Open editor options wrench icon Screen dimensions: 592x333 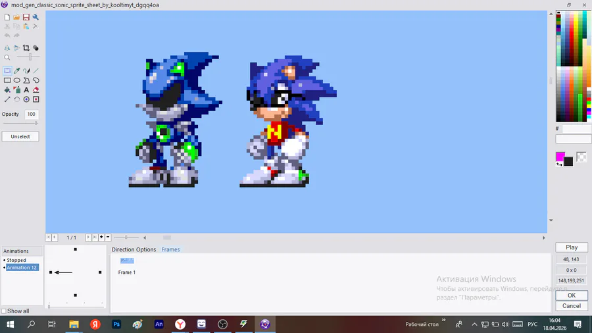[x=36, y=17]
